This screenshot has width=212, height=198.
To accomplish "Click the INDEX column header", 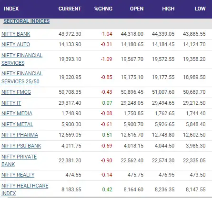I will [11, 9].
